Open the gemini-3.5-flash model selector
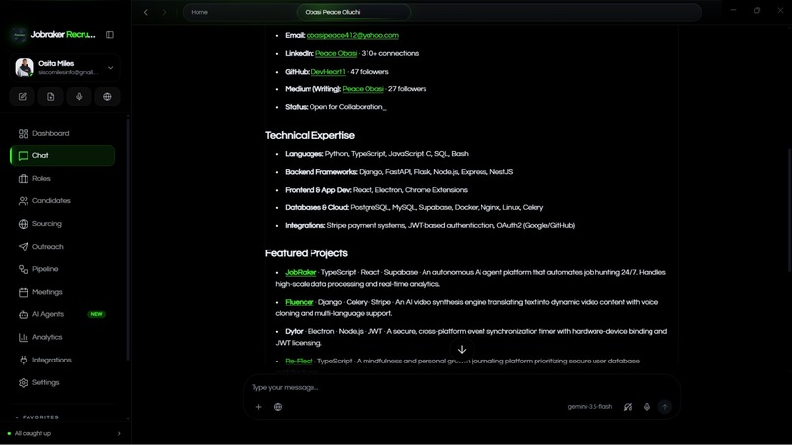 590,407
